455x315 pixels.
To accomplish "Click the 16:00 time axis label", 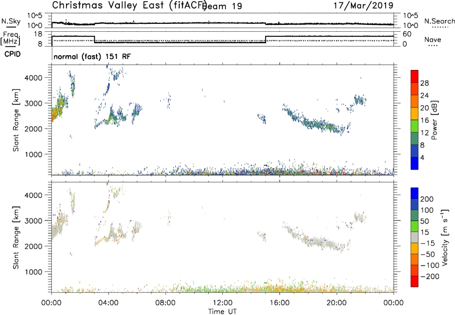I will 279,303.
